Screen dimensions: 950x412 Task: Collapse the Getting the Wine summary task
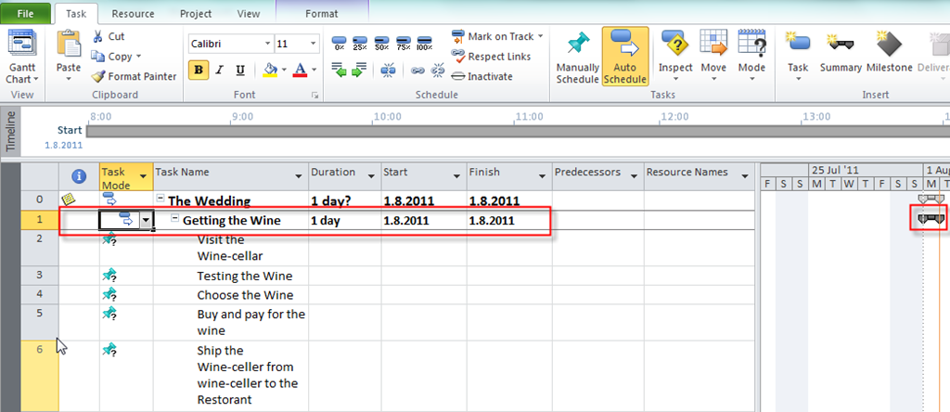(x=175, y=220)
